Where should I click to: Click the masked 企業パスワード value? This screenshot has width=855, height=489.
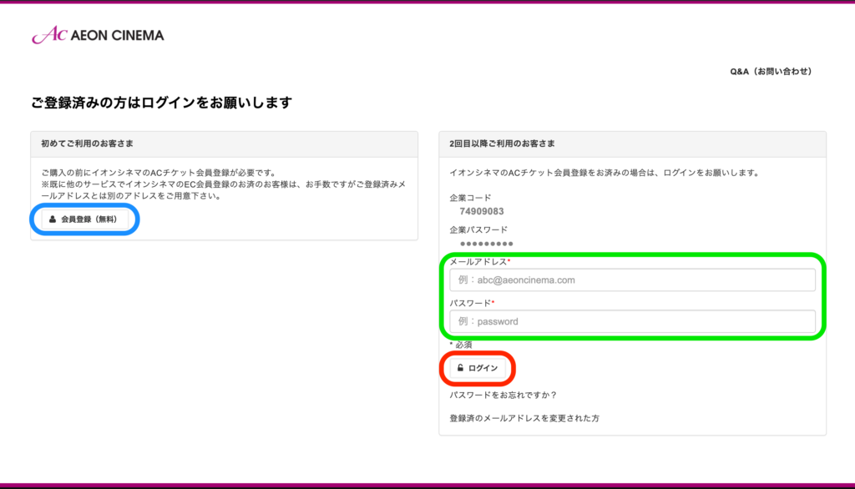487,244
